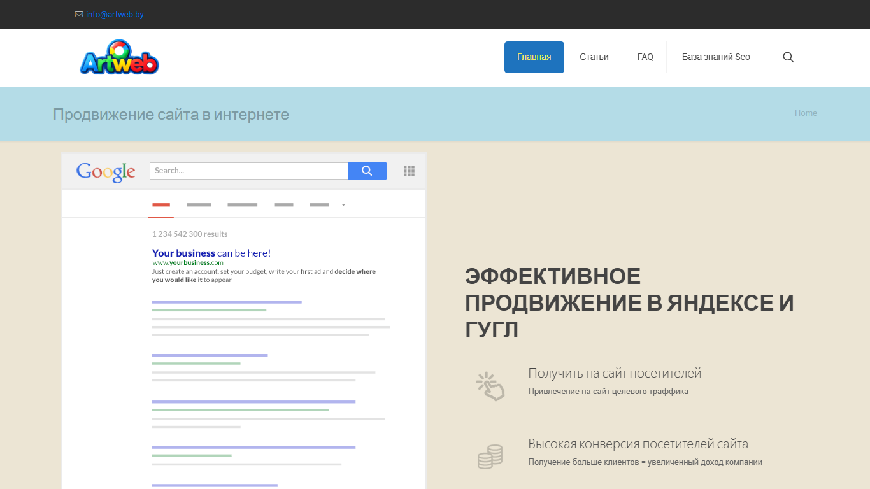
Task: Click the stacked coins conversion icon
Action: (x=490, y=457)
